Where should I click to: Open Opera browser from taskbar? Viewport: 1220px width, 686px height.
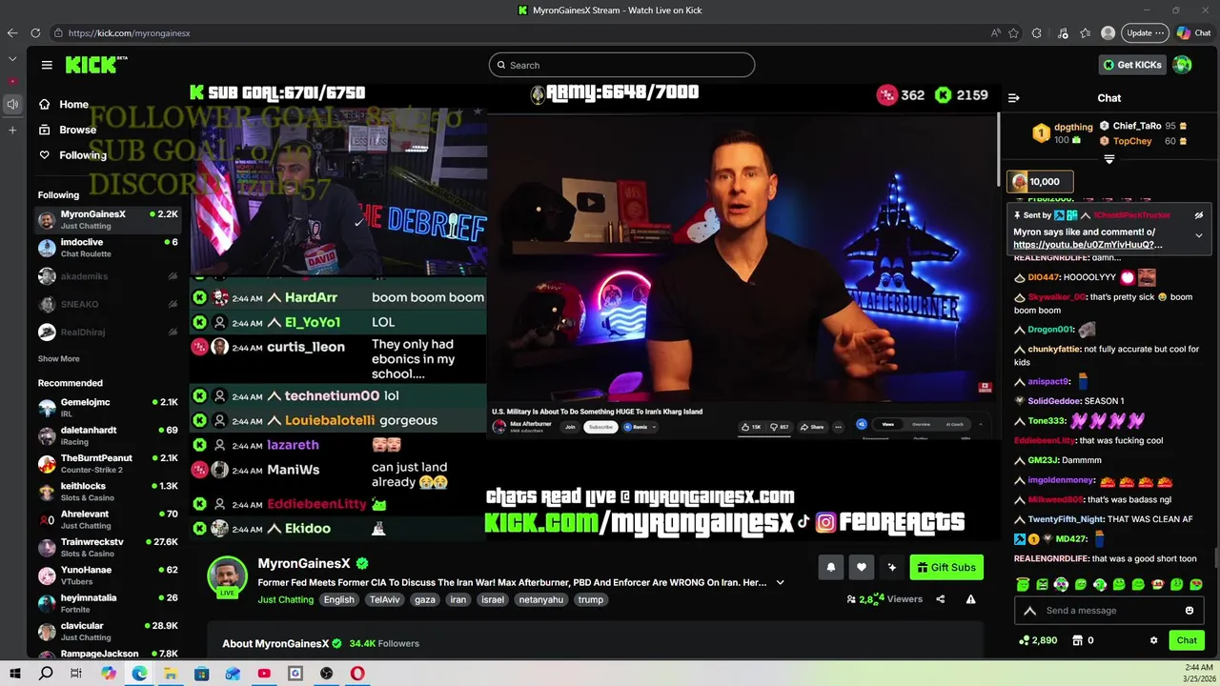coord(357,674)
